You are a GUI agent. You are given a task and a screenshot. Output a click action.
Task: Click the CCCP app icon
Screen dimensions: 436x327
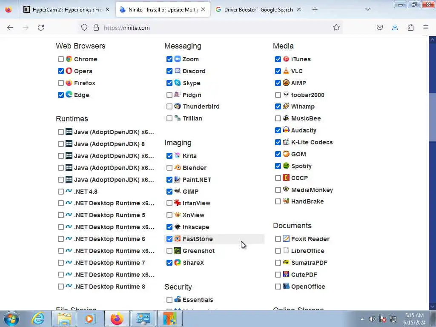click(286, 178)
